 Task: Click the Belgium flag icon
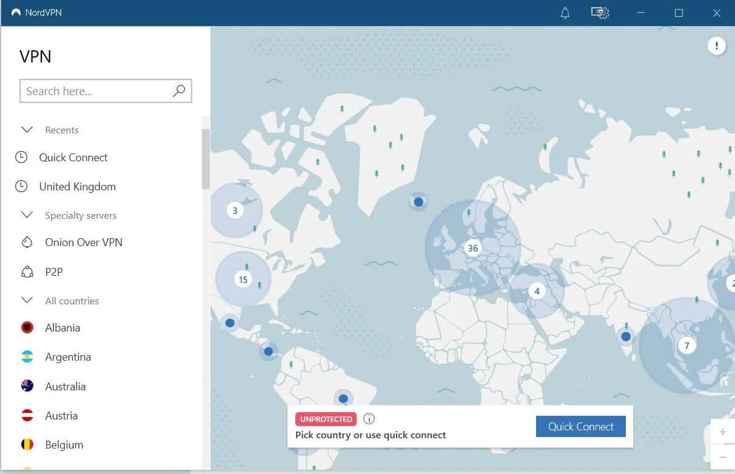(27, 445)
